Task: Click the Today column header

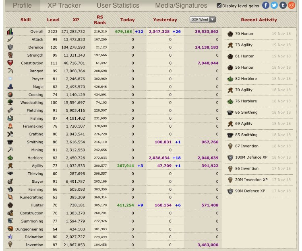Action: point(127,20)
